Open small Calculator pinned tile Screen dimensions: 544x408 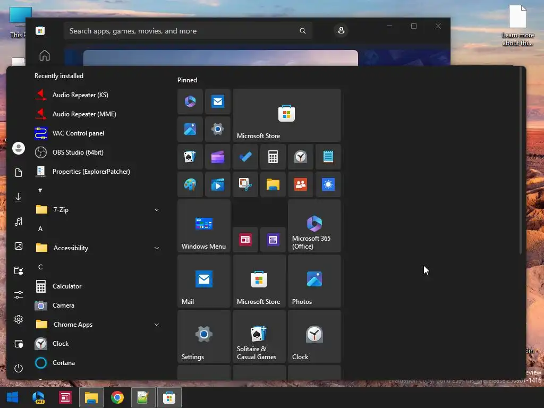click(x=273, y=157)
